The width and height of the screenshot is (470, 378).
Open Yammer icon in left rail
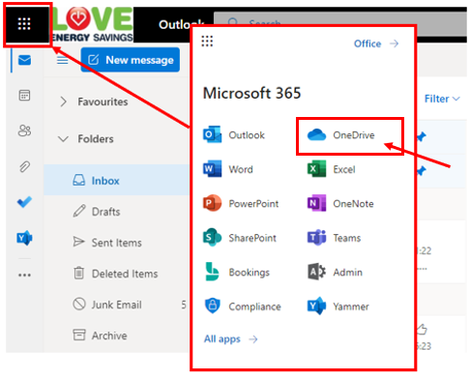24,238
